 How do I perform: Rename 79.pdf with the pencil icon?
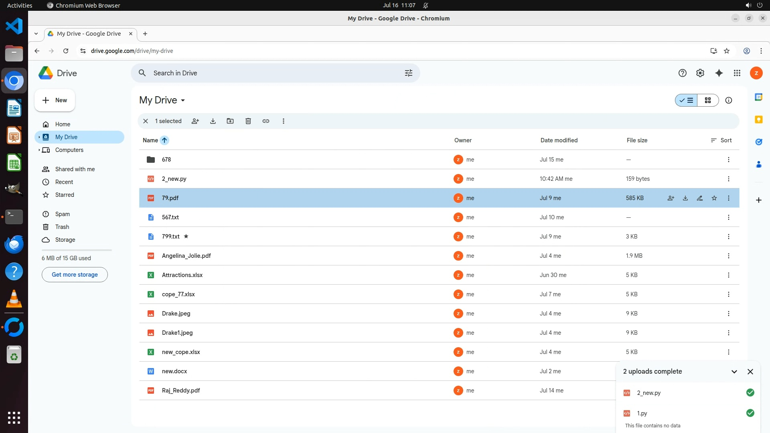point(700,198)
